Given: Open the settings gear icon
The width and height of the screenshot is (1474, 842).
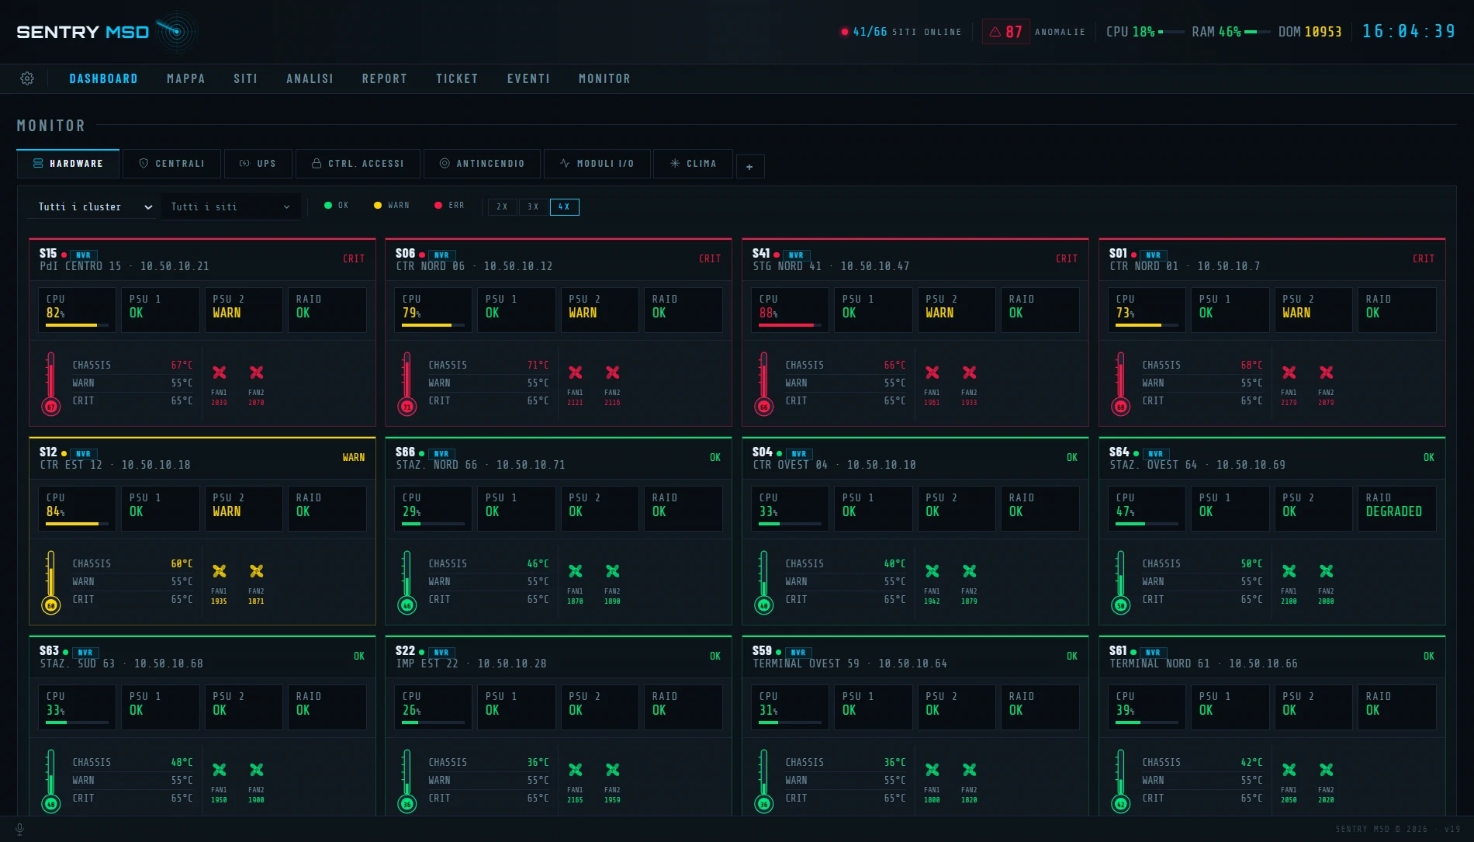Looking at the screenshot, I should click(27, 78).
